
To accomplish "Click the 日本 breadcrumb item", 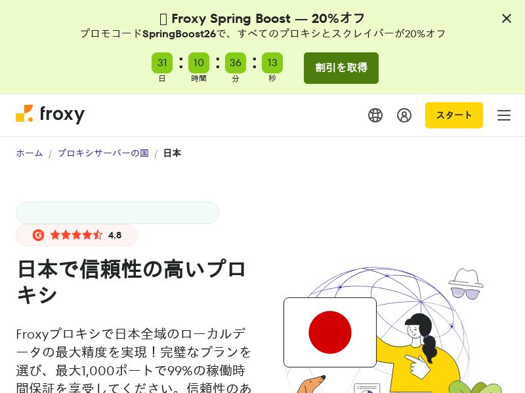I will click(172, 153).
